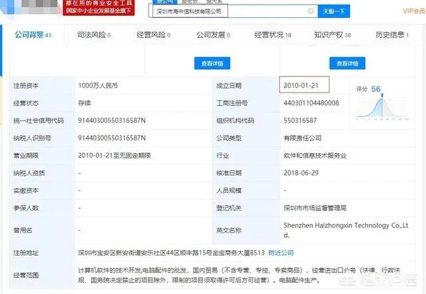This screenshot has height=294, width=426.
Task: Click the 纳税人识别号 label cell
Action: pos(42,138)
